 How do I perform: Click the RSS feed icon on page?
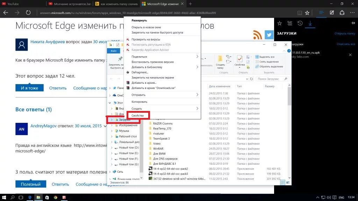click(258, 35)
